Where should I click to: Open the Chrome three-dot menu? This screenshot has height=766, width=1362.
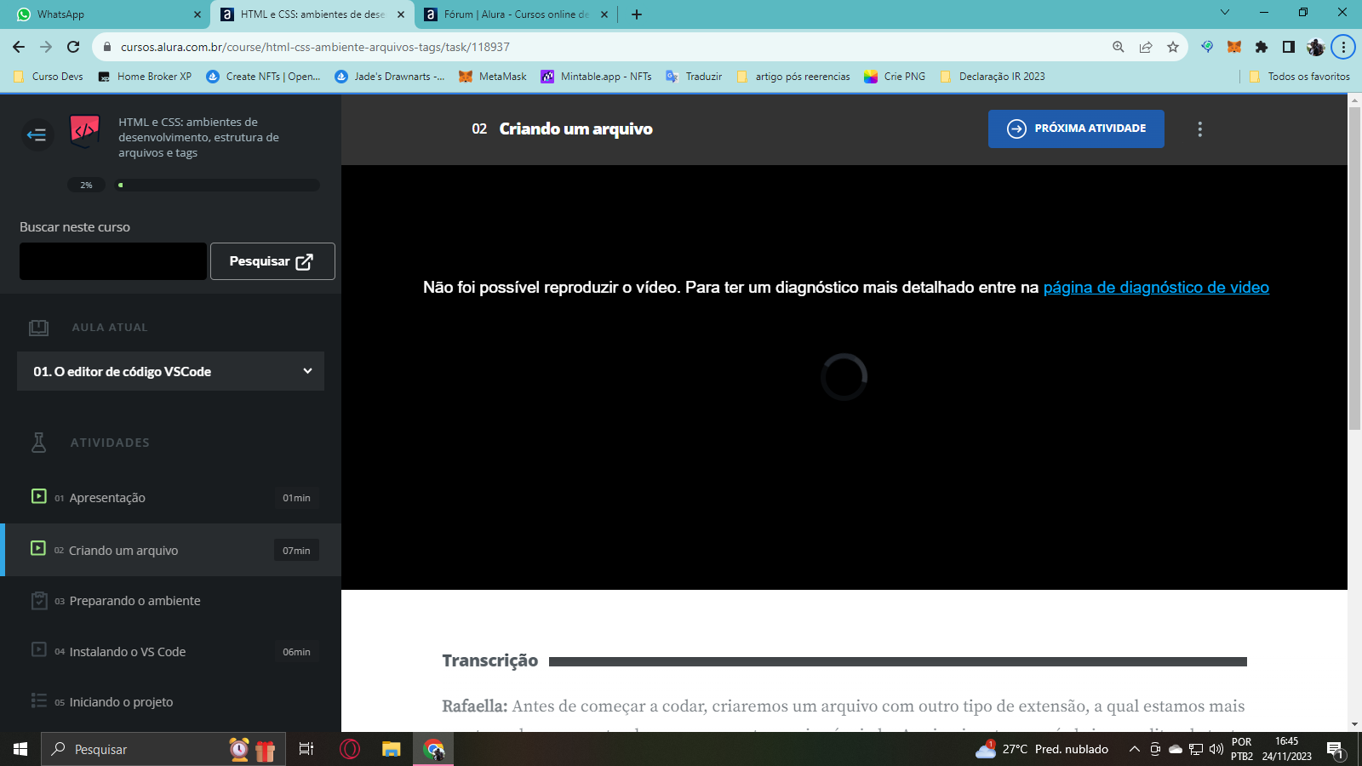pyautogui.click(x=1343, y=47)
